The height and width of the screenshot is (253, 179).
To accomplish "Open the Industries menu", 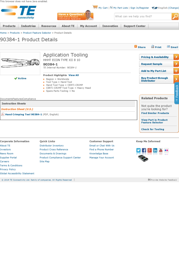I will [28, 26].
